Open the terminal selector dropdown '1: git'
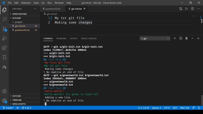The image size is (203, 114). (155, 39)
